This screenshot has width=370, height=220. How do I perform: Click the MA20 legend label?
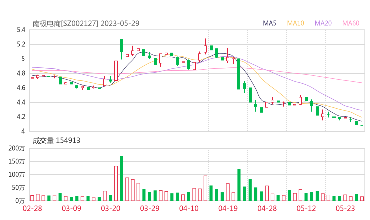click(323, 23)
